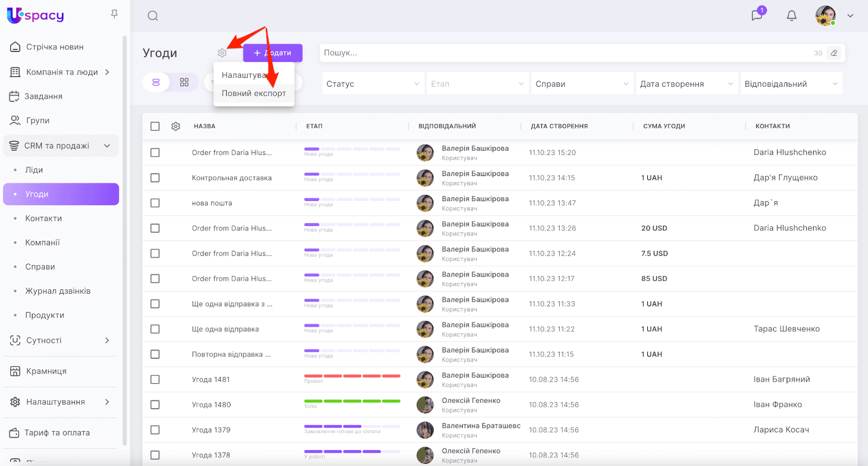This screenshot has width=868, height=466.
Task: Click the gear icon beside Угоди title
Action: pyautogui.click(x=222, y=53)
